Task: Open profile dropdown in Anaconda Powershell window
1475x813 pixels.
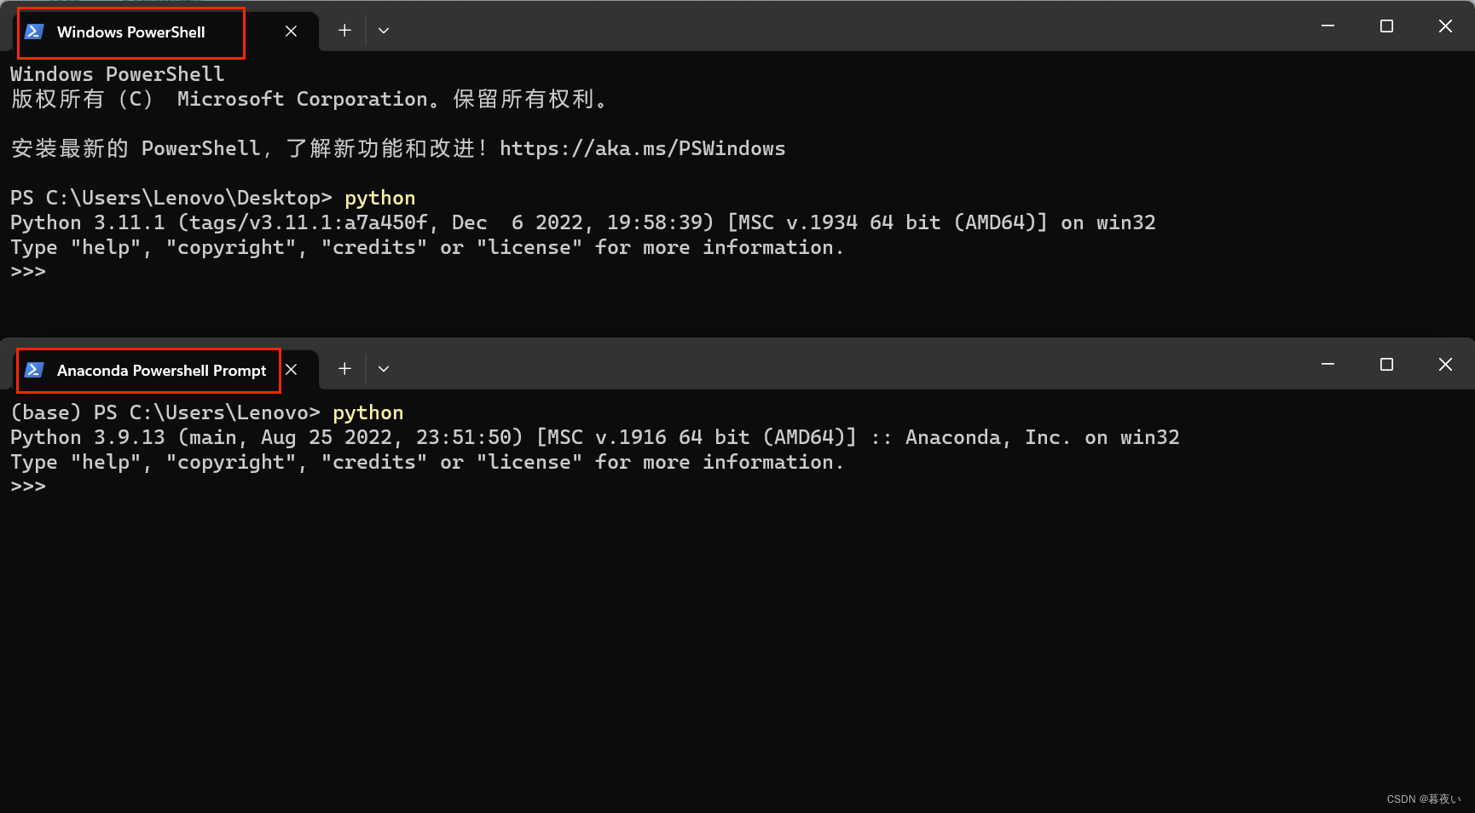Action: coord(384,369)
